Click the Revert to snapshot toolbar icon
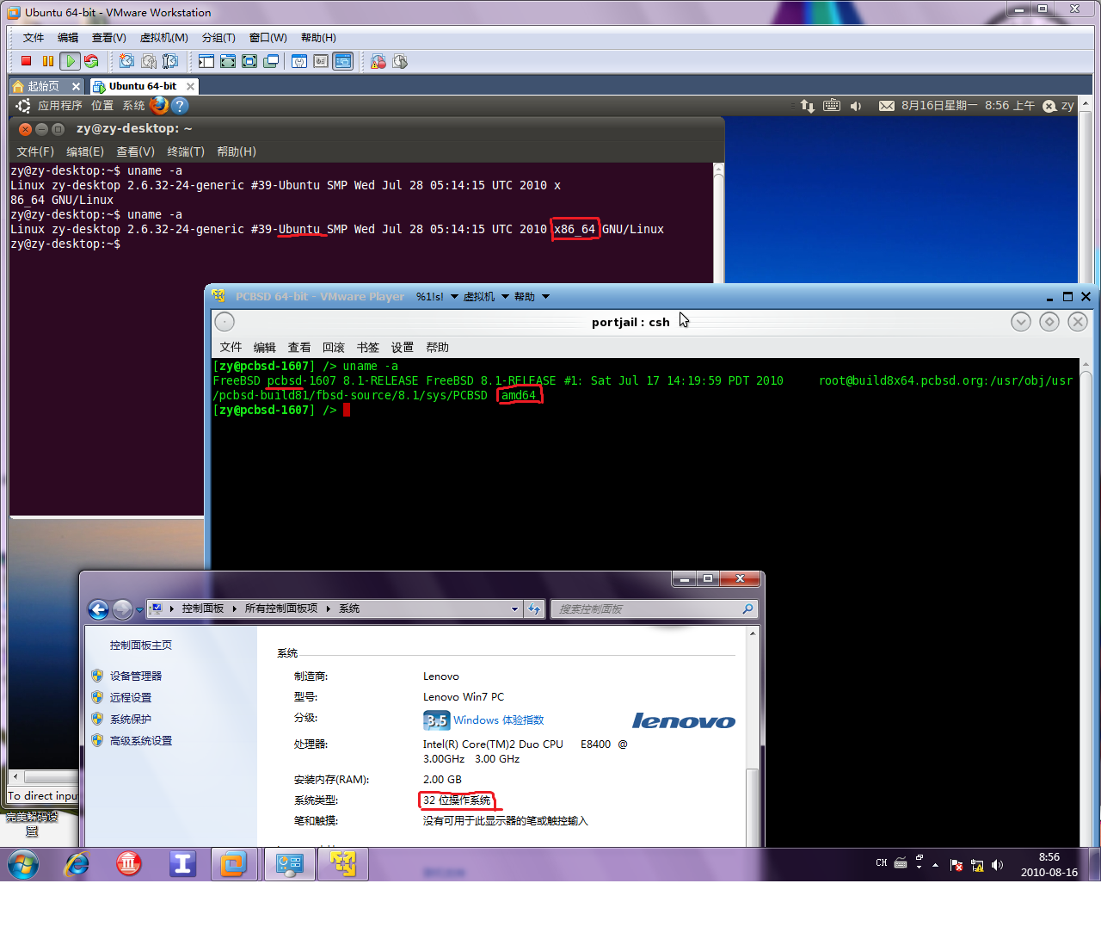1101x939 pixels. click(149, 61)
